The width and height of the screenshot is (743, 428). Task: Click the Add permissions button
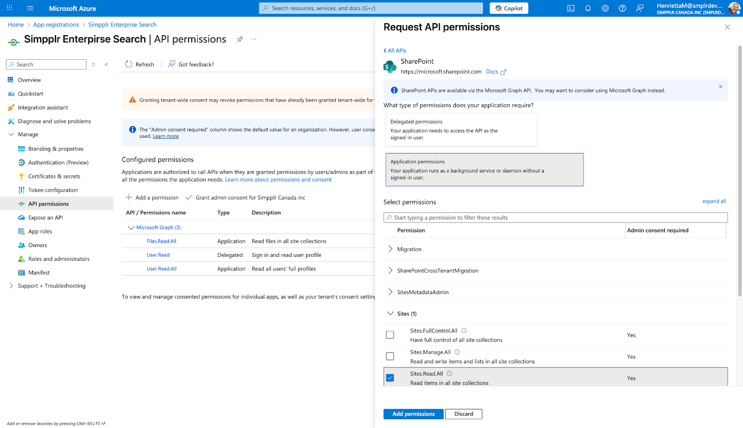[413, 414]
